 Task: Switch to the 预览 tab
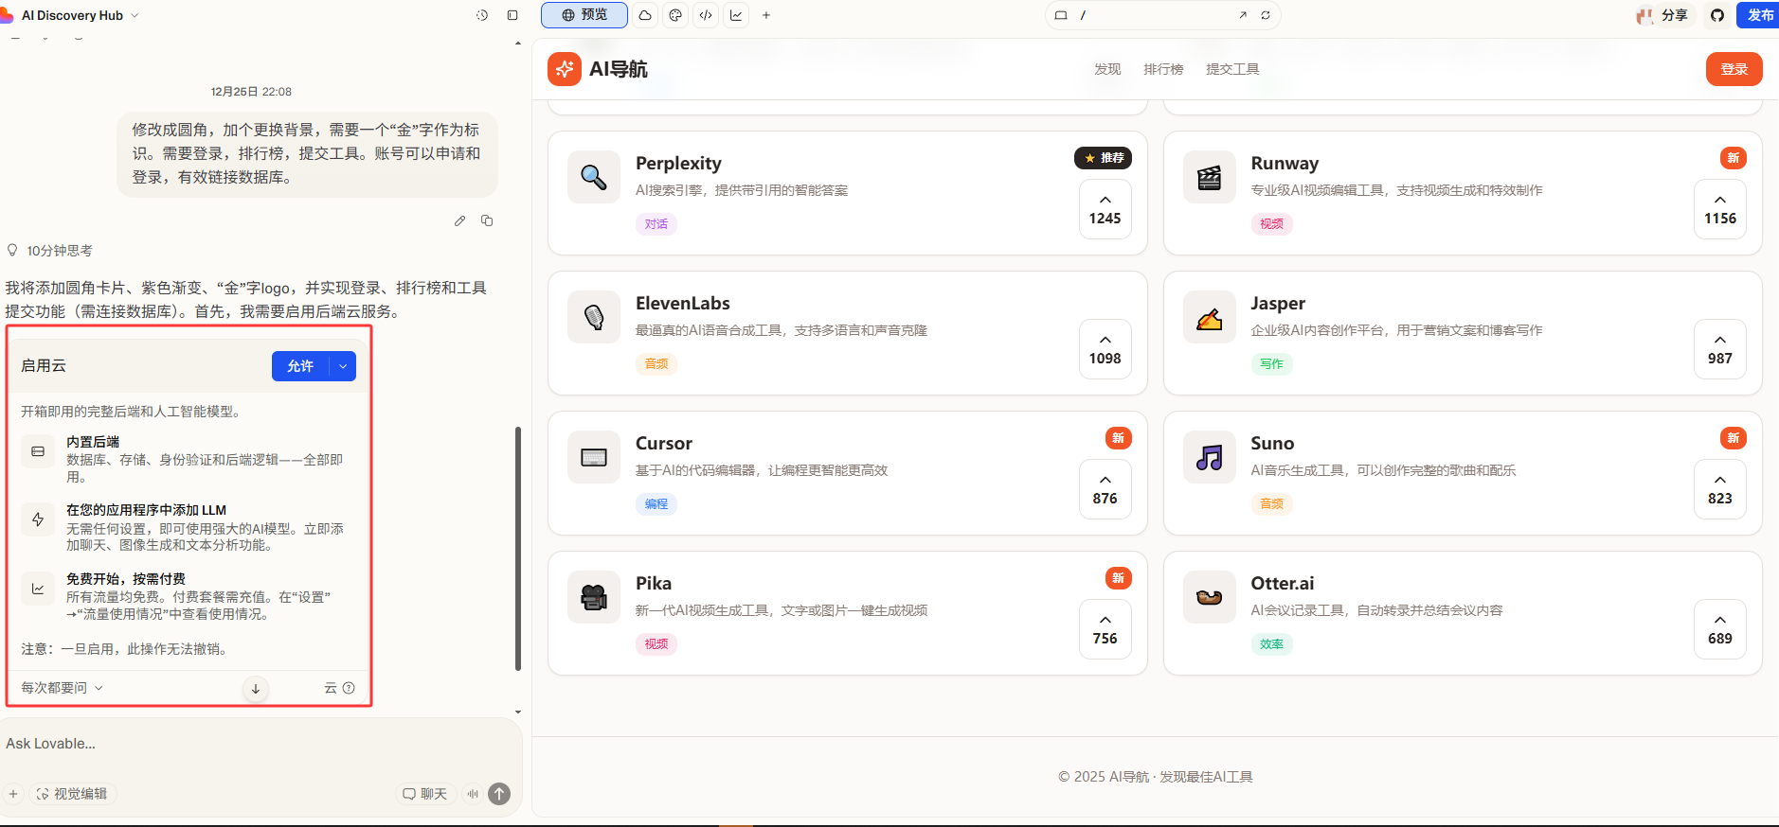[584, 15]
